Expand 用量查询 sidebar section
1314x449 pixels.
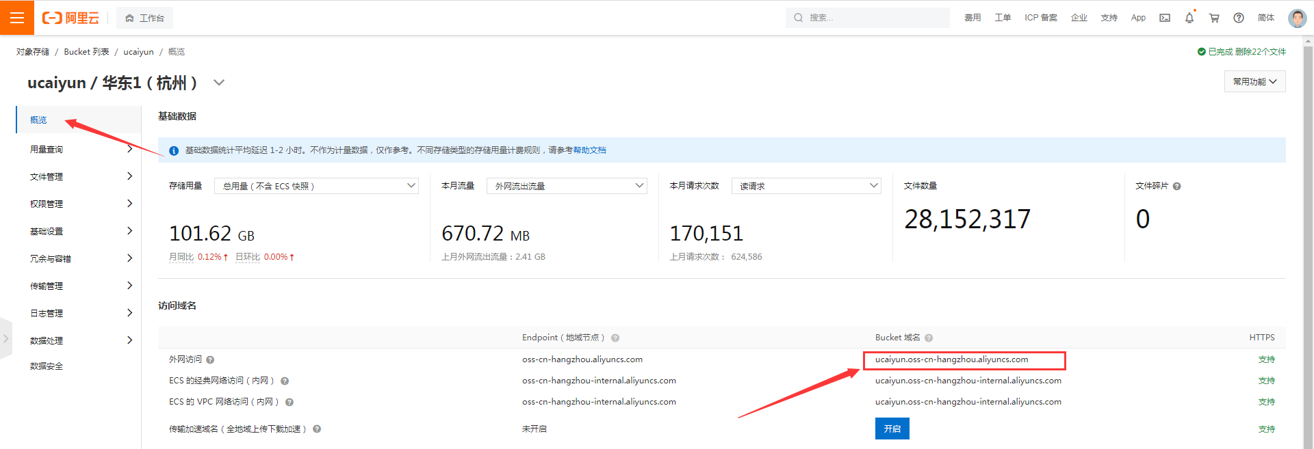[x=78, y=149]
